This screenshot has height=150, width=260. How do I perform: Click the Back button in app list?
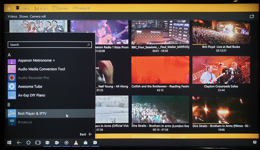(86, 134)
